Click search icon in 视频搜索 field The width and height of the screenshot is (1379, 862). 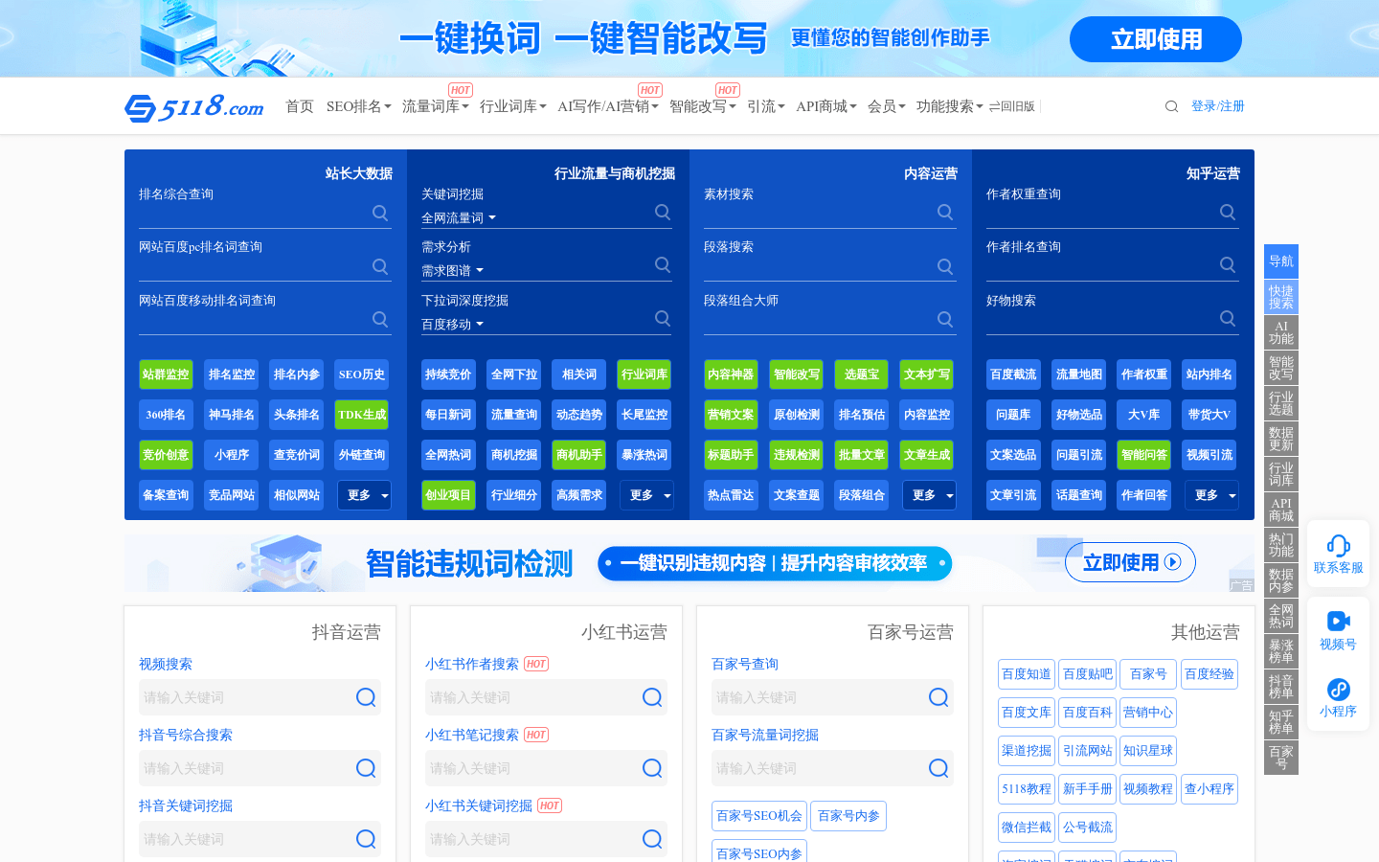pyautogui.click(x=366, y=697)
